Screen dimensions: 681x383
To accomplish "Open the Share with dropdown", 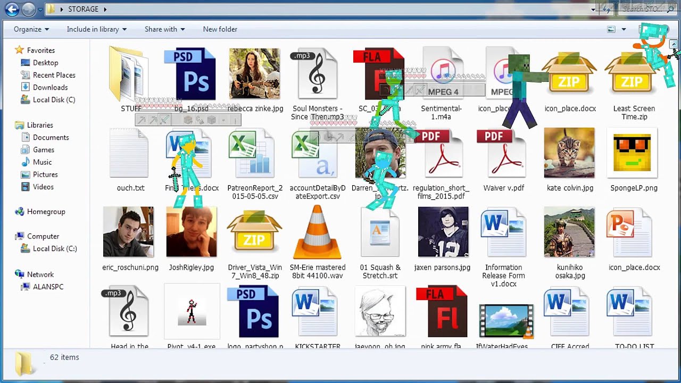I will [x=165, y=29].
